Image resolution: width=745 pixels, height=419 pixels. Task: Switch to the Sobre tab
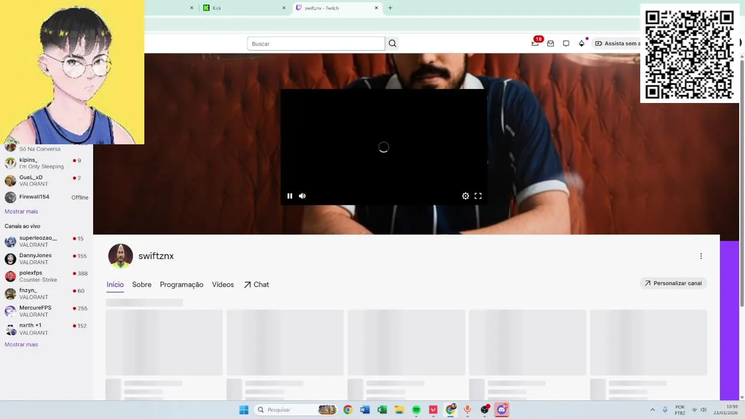coord(141,285)
